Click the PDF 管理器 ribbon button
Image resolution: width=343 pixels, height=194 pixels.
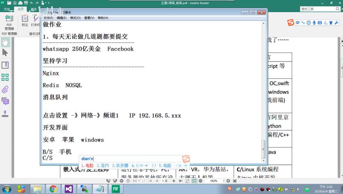tap(9, 23)
